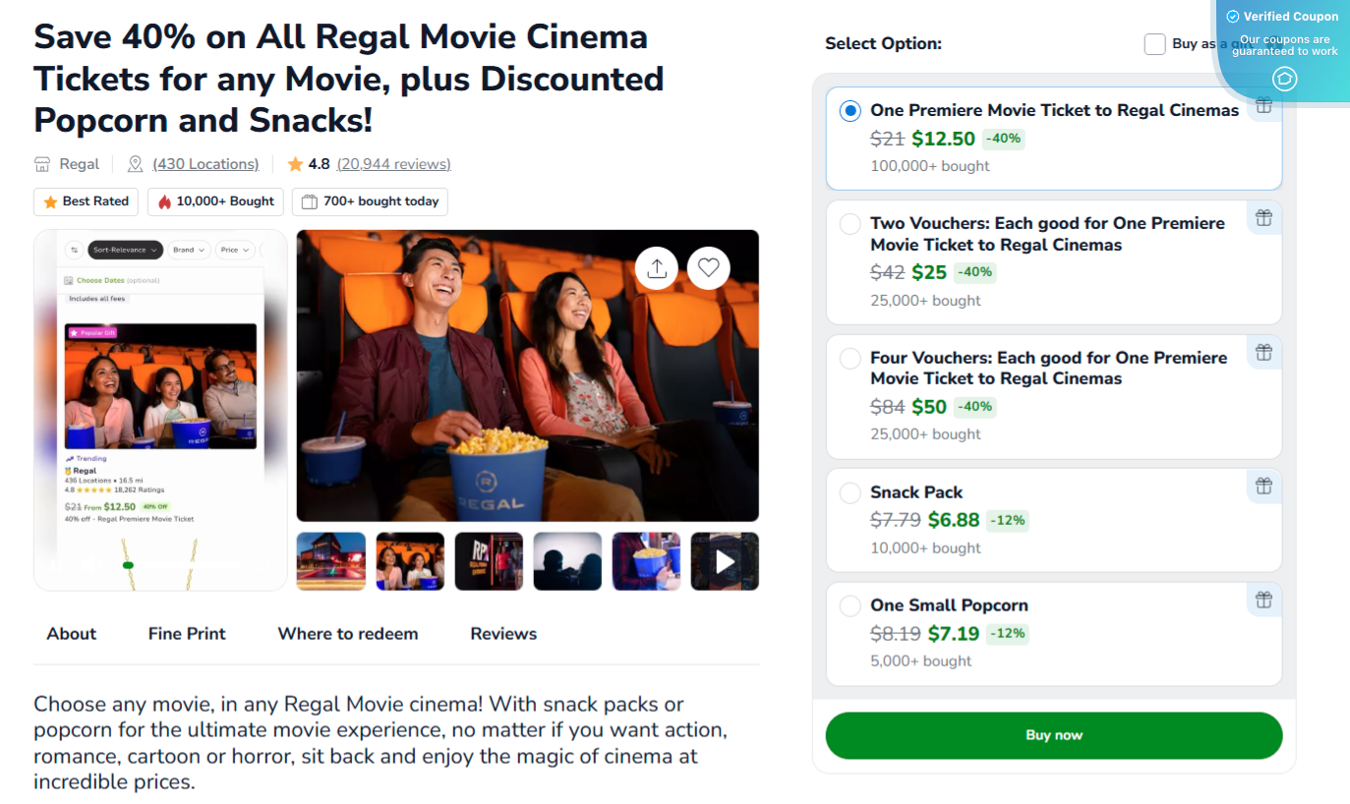Click the heart wishlist icon on the photo

click(709, 267)
